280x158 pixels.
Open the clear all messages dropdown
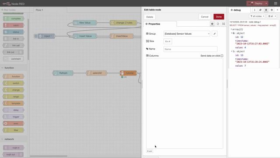click(272, 16)
